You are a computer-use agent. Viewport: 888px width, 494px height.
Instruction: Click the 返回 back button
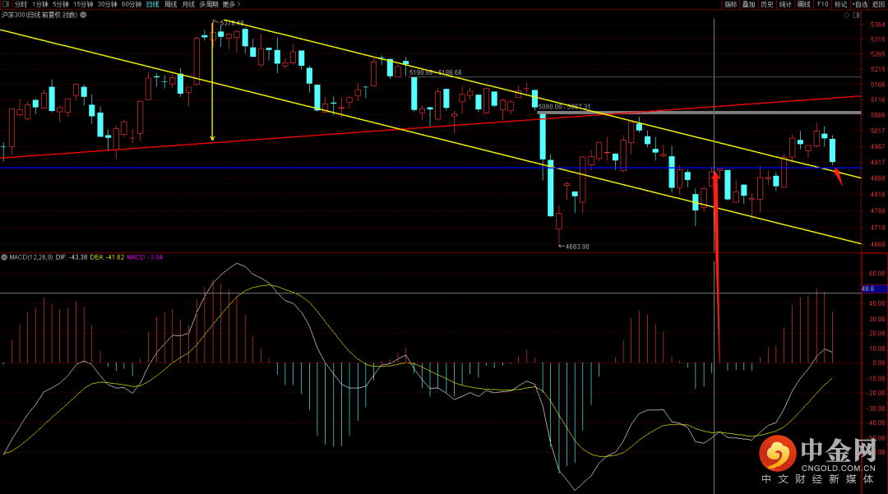point(878,4)
